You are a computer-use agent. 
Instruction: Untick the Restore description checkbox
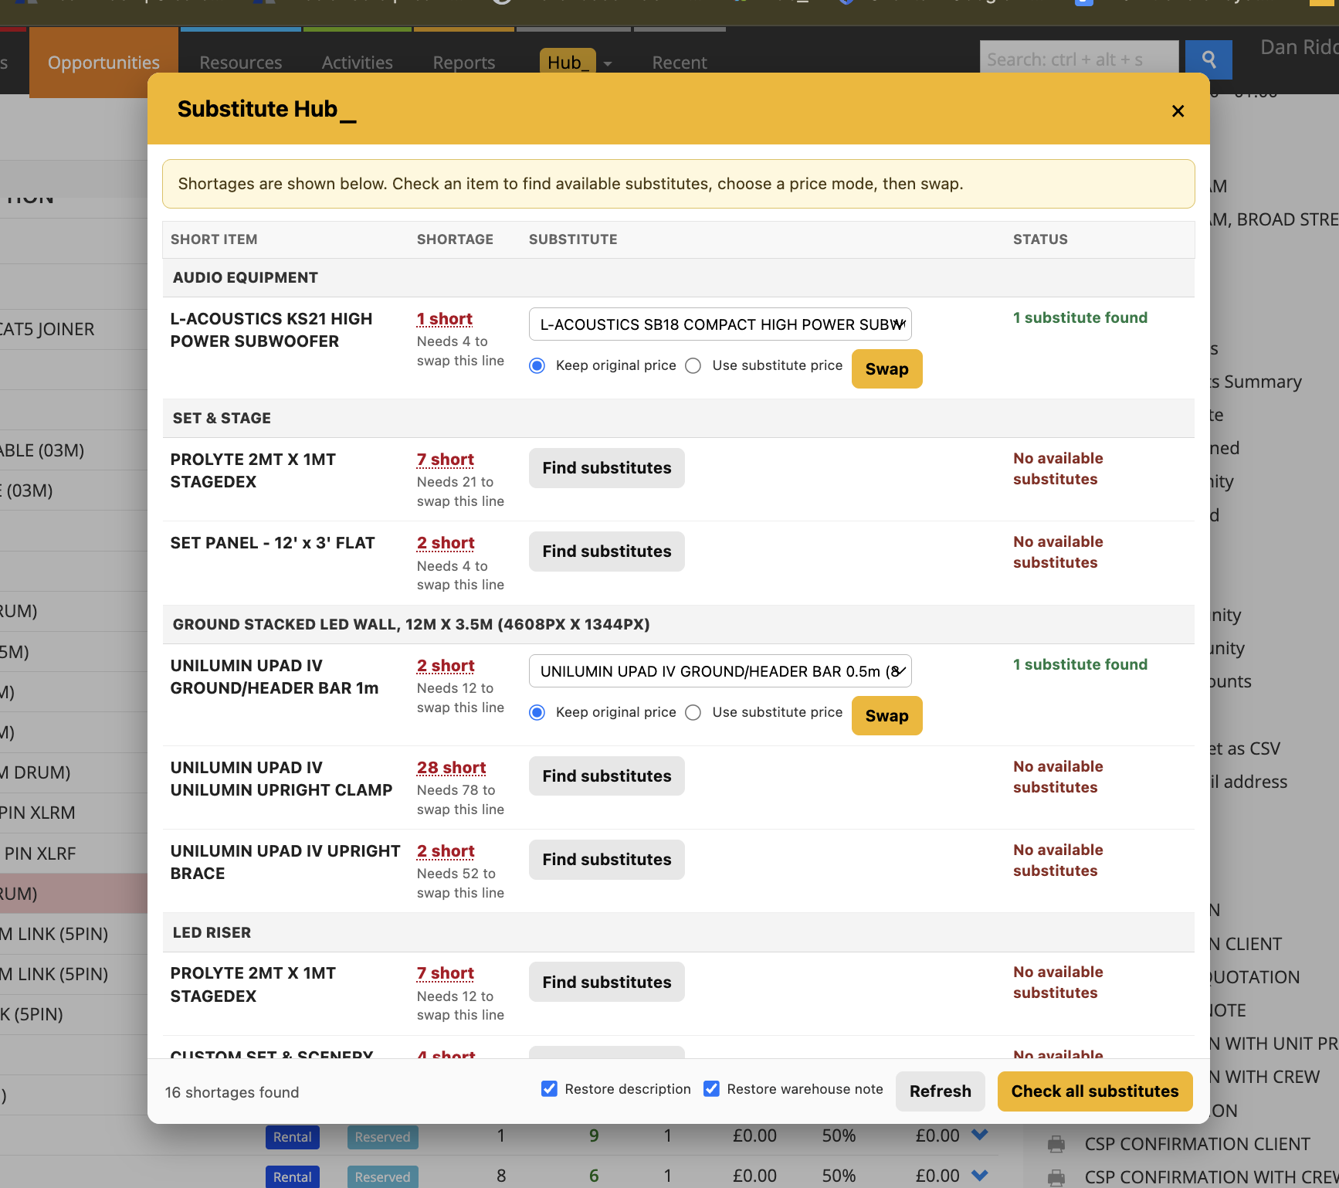[549, 1089]
